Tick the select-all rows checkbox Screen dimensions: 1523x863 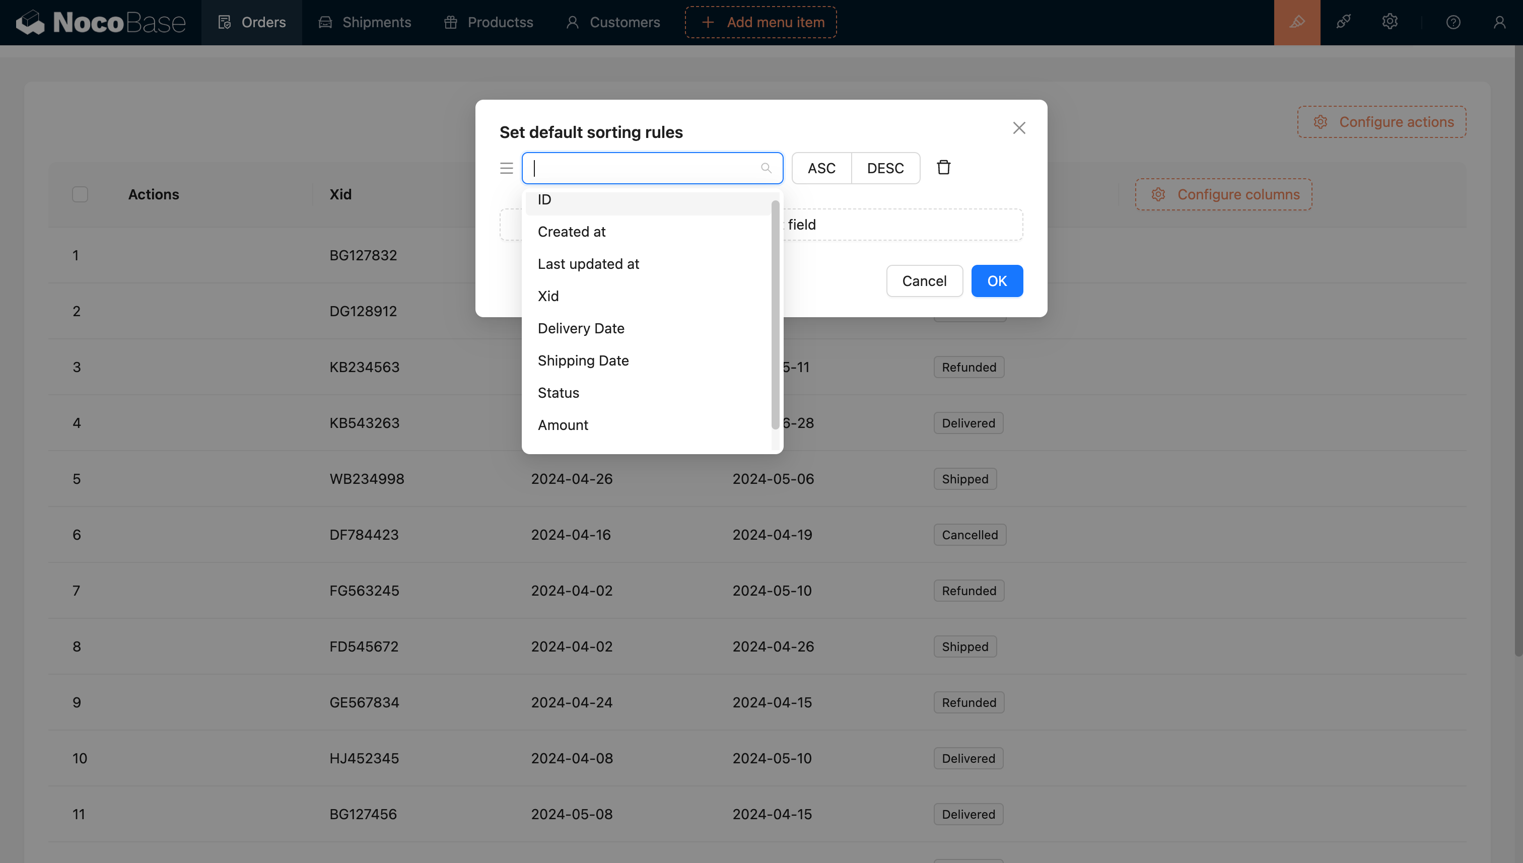point(80,194)
